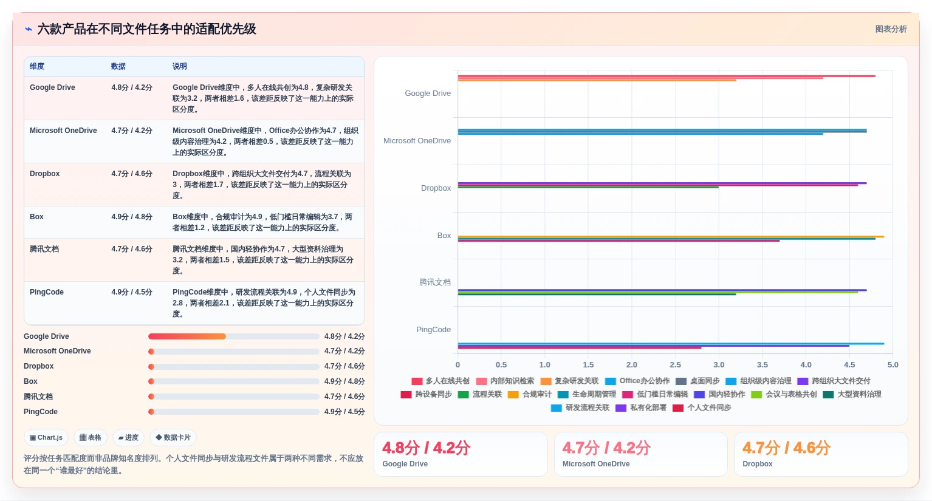Open the Google Drive 4.8分 / 4.2分 stat card
Viewport: 932px width, 501px height.
[x=460, y=454]
